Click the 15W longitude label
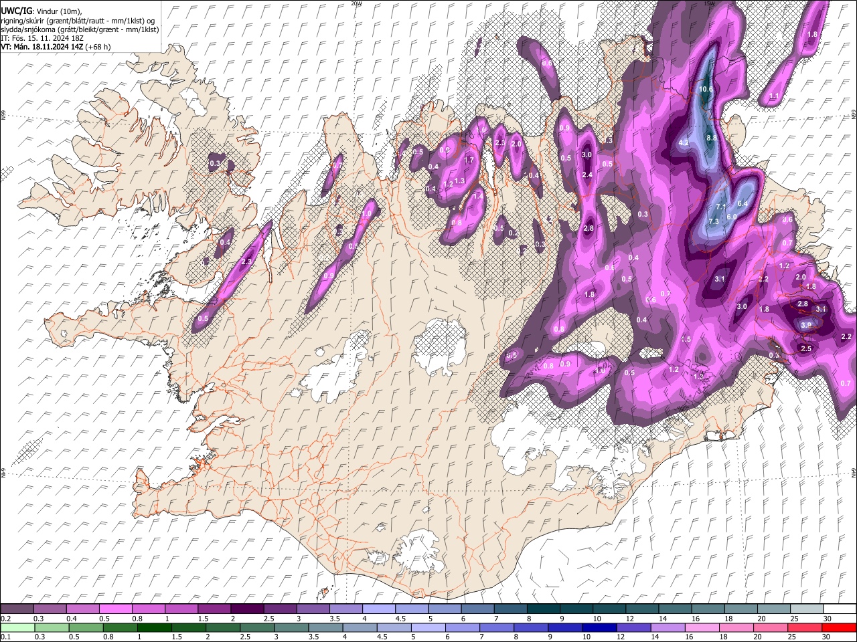857x642 pixels. click(x=708, y=3)
